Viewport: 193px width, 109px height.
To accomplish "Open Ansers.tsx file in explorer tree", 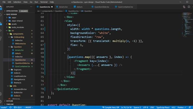I will point(19,50).
